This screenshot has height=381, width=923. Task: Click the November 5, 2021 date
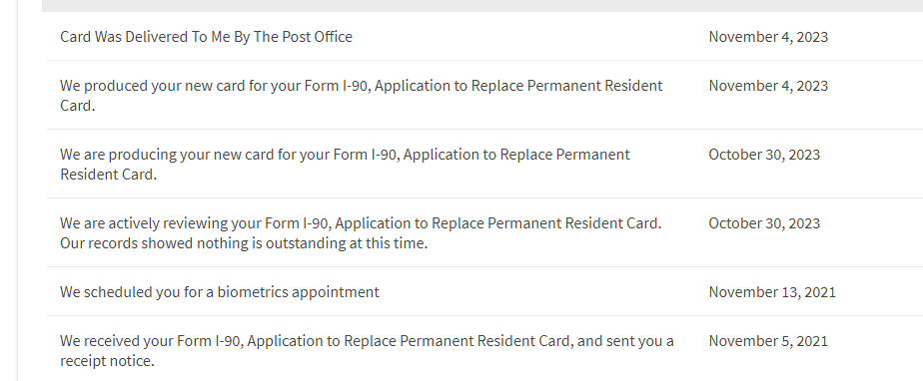coord(768,340)
